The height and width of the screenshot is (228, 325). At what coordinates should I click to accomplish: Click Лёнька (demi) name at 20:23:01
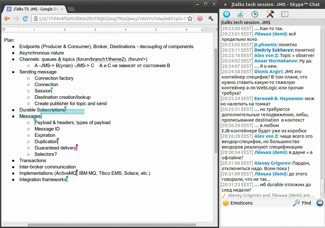[x=271, y=34]
